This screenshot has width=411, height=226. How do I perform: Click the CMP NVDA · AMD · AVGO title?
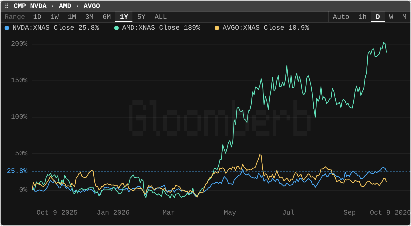pyautogui.click(x=57, y=6)
